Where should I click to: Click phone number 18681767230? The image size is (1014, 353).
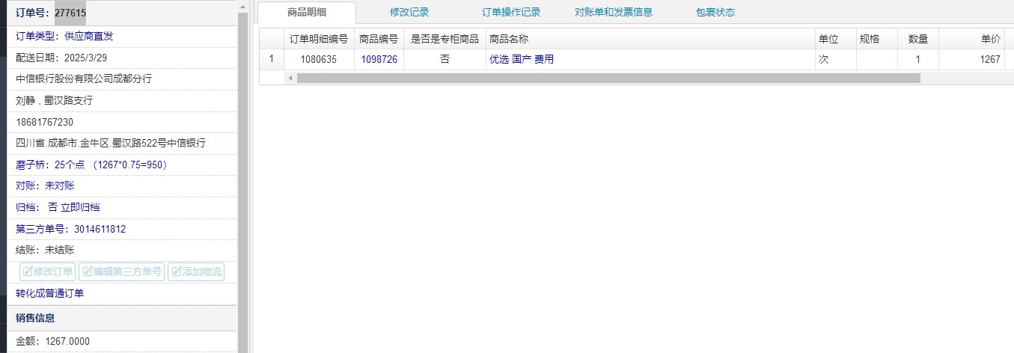pyautogui.click(x=45, y=122)
